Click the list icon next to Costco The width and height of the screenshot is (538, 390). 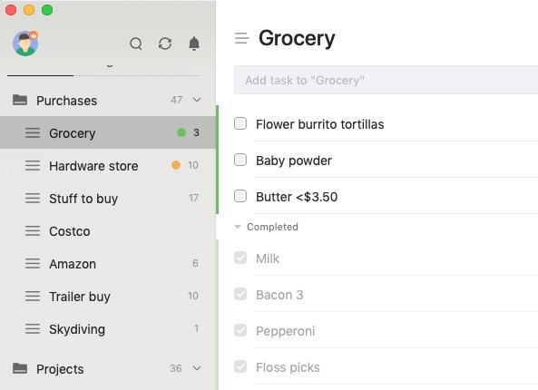[33, 231]
